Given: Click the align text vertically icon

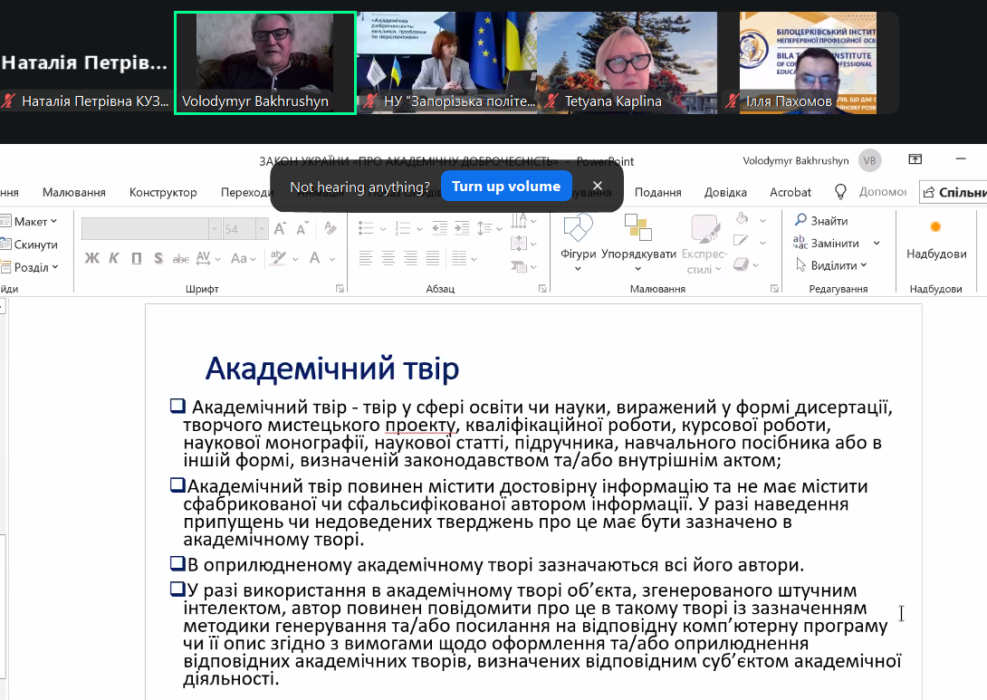Looking at the screenshot, I should [520, 244].
